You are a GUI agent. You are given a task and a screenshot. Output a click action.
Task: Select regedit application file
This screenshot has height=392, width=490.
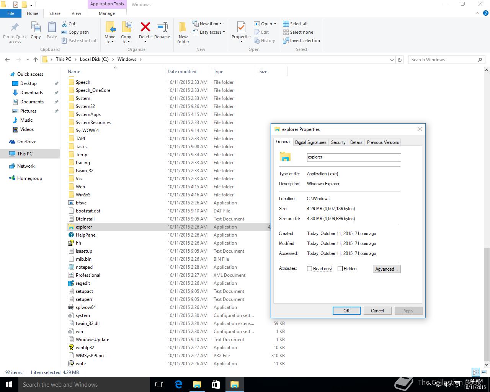(83, 283)
